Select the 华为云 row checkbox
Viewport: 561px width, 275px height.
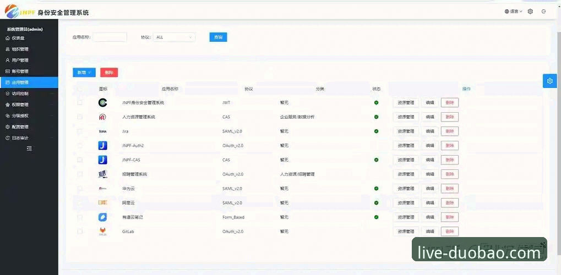coord(80,189)
